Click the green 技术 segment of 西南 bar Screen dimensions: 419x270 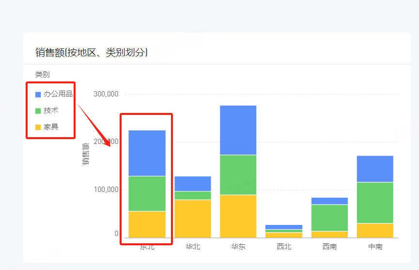tap(329, 218)
